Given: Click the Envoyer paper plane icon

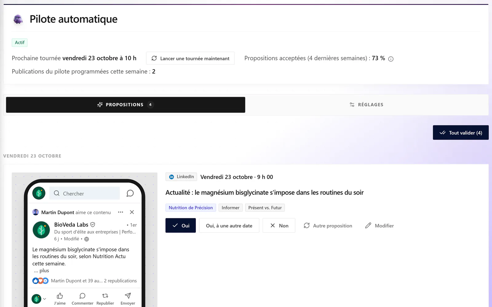Looking at the screenshot, I should point(128,296).
